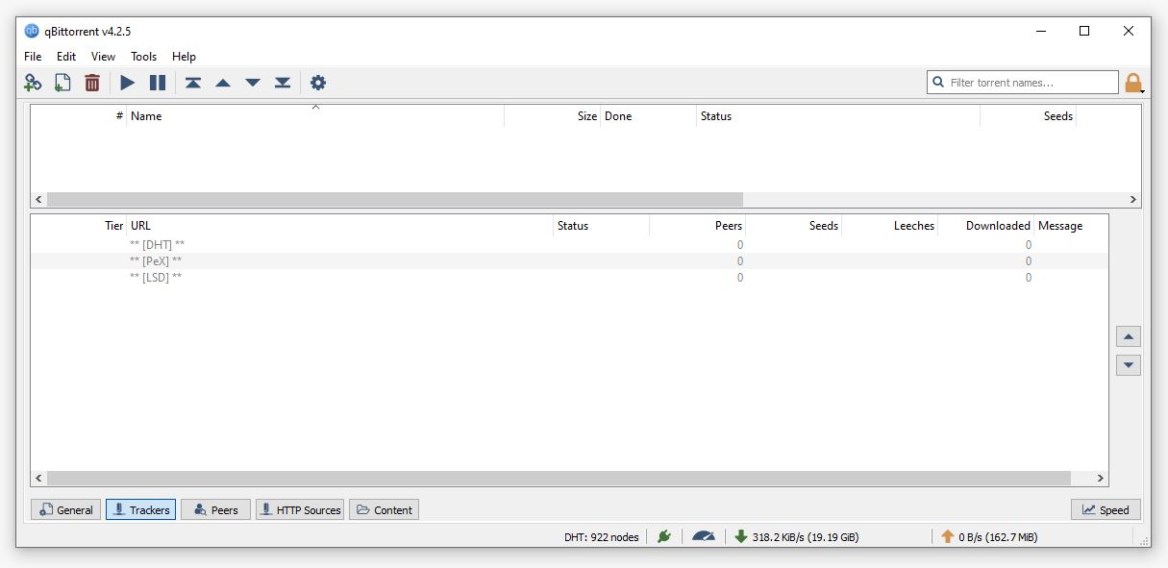This screenshot has height=568, width=1168.
Task: Select the Trackers tab
Action: [x=140, y=509]
